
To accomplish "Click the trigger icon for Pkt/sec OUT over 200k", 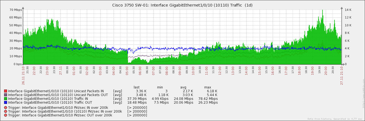I will click(x=5, y=115).
